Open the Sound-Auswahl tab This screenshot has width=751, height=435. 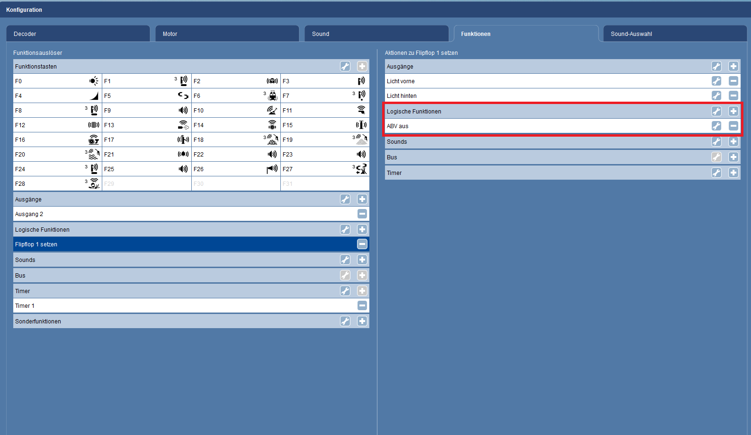[x=674, y=34]
